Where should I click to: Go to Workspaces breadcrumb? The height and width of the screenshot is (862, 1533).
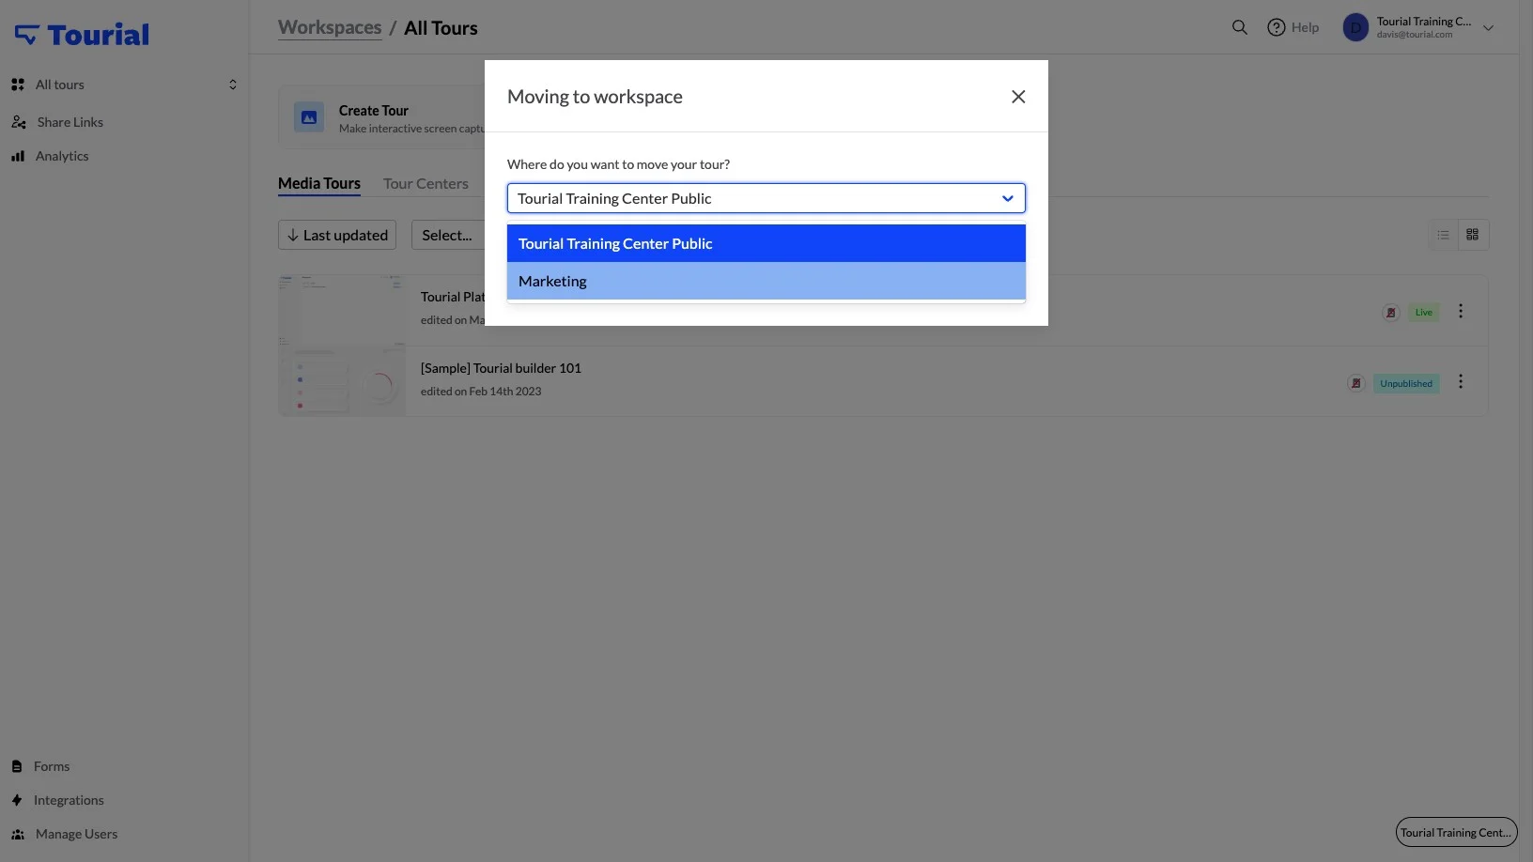coord(330,27)
